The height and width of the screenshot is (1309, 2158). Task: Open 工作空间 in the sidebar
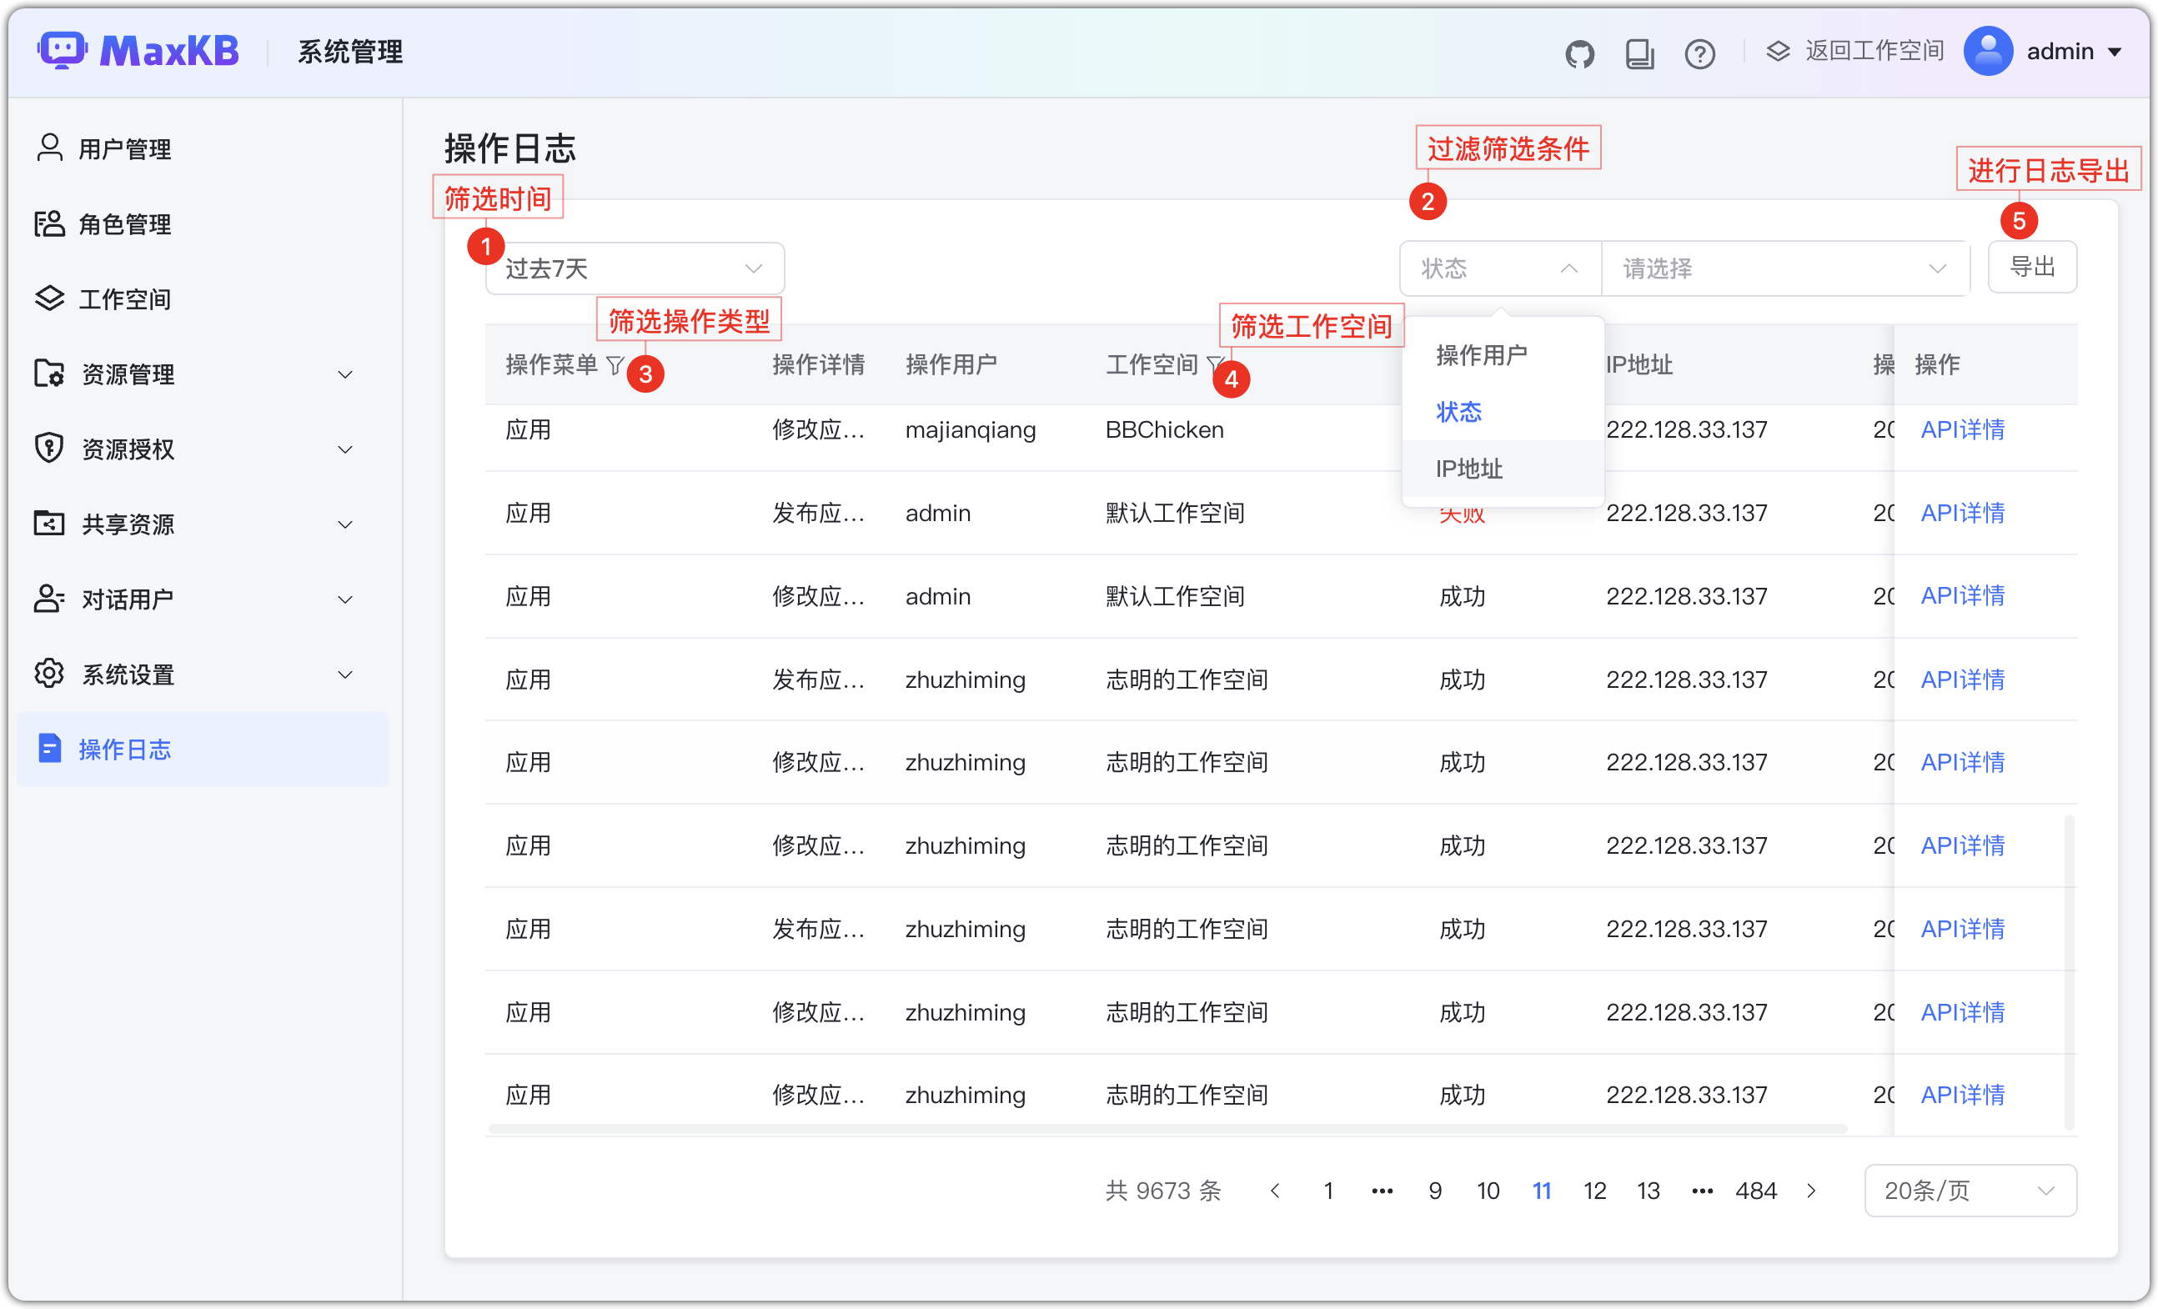pyautogui.click(x=203, y=298)
